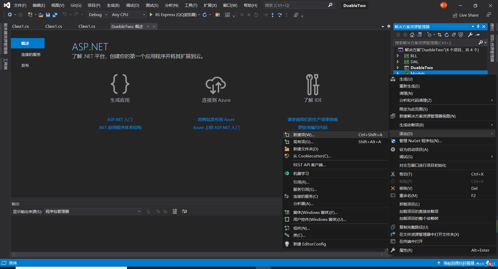
Task: Click the Home icon in Solution Explorer
Action: [412, 35]
